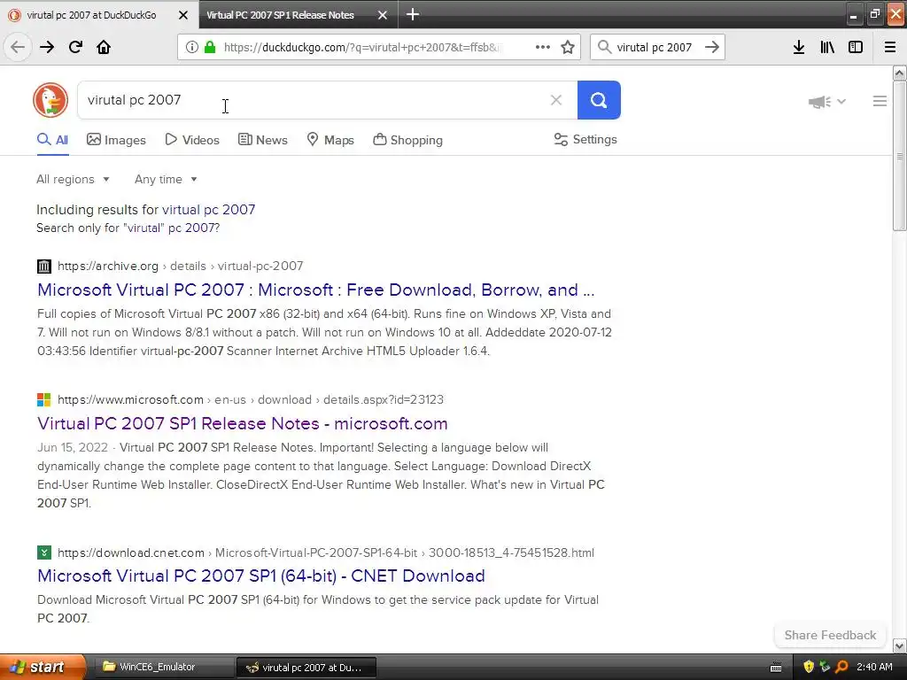The image size is (907, 680).
Task: Click the vertical scrollbar thumb
Action: click(x=899, y=156)
